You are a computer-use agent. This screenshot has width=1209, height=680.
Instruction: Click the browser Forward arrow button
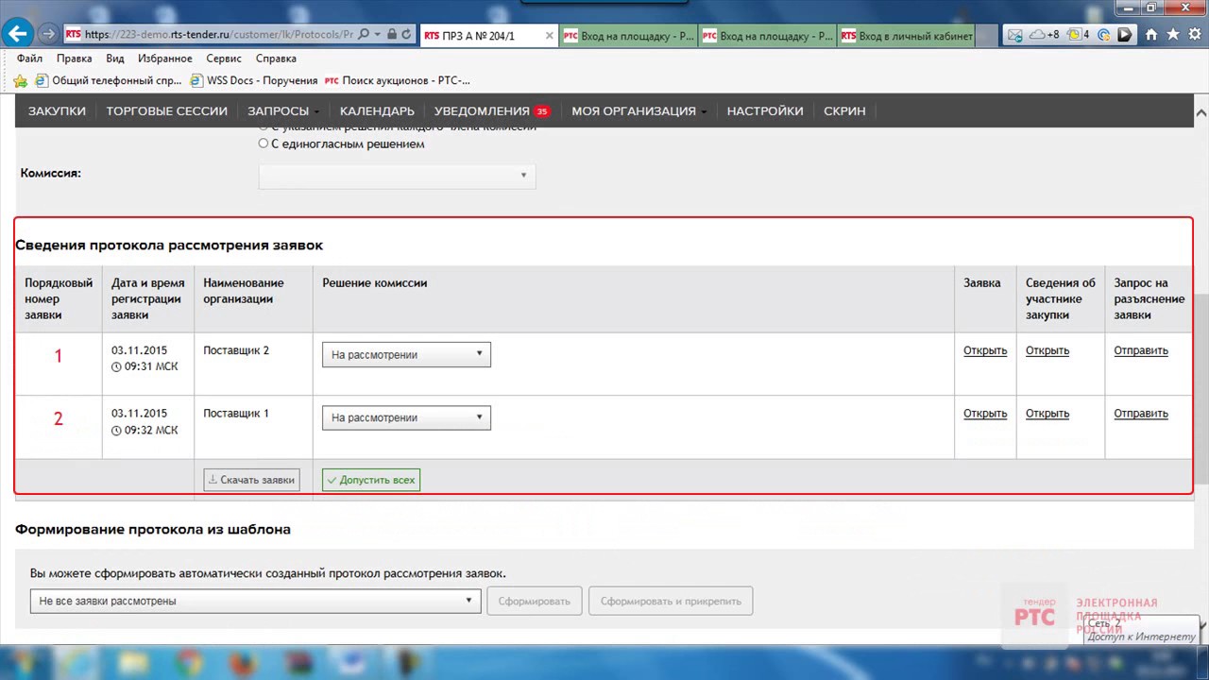click(x=48, y=34)
